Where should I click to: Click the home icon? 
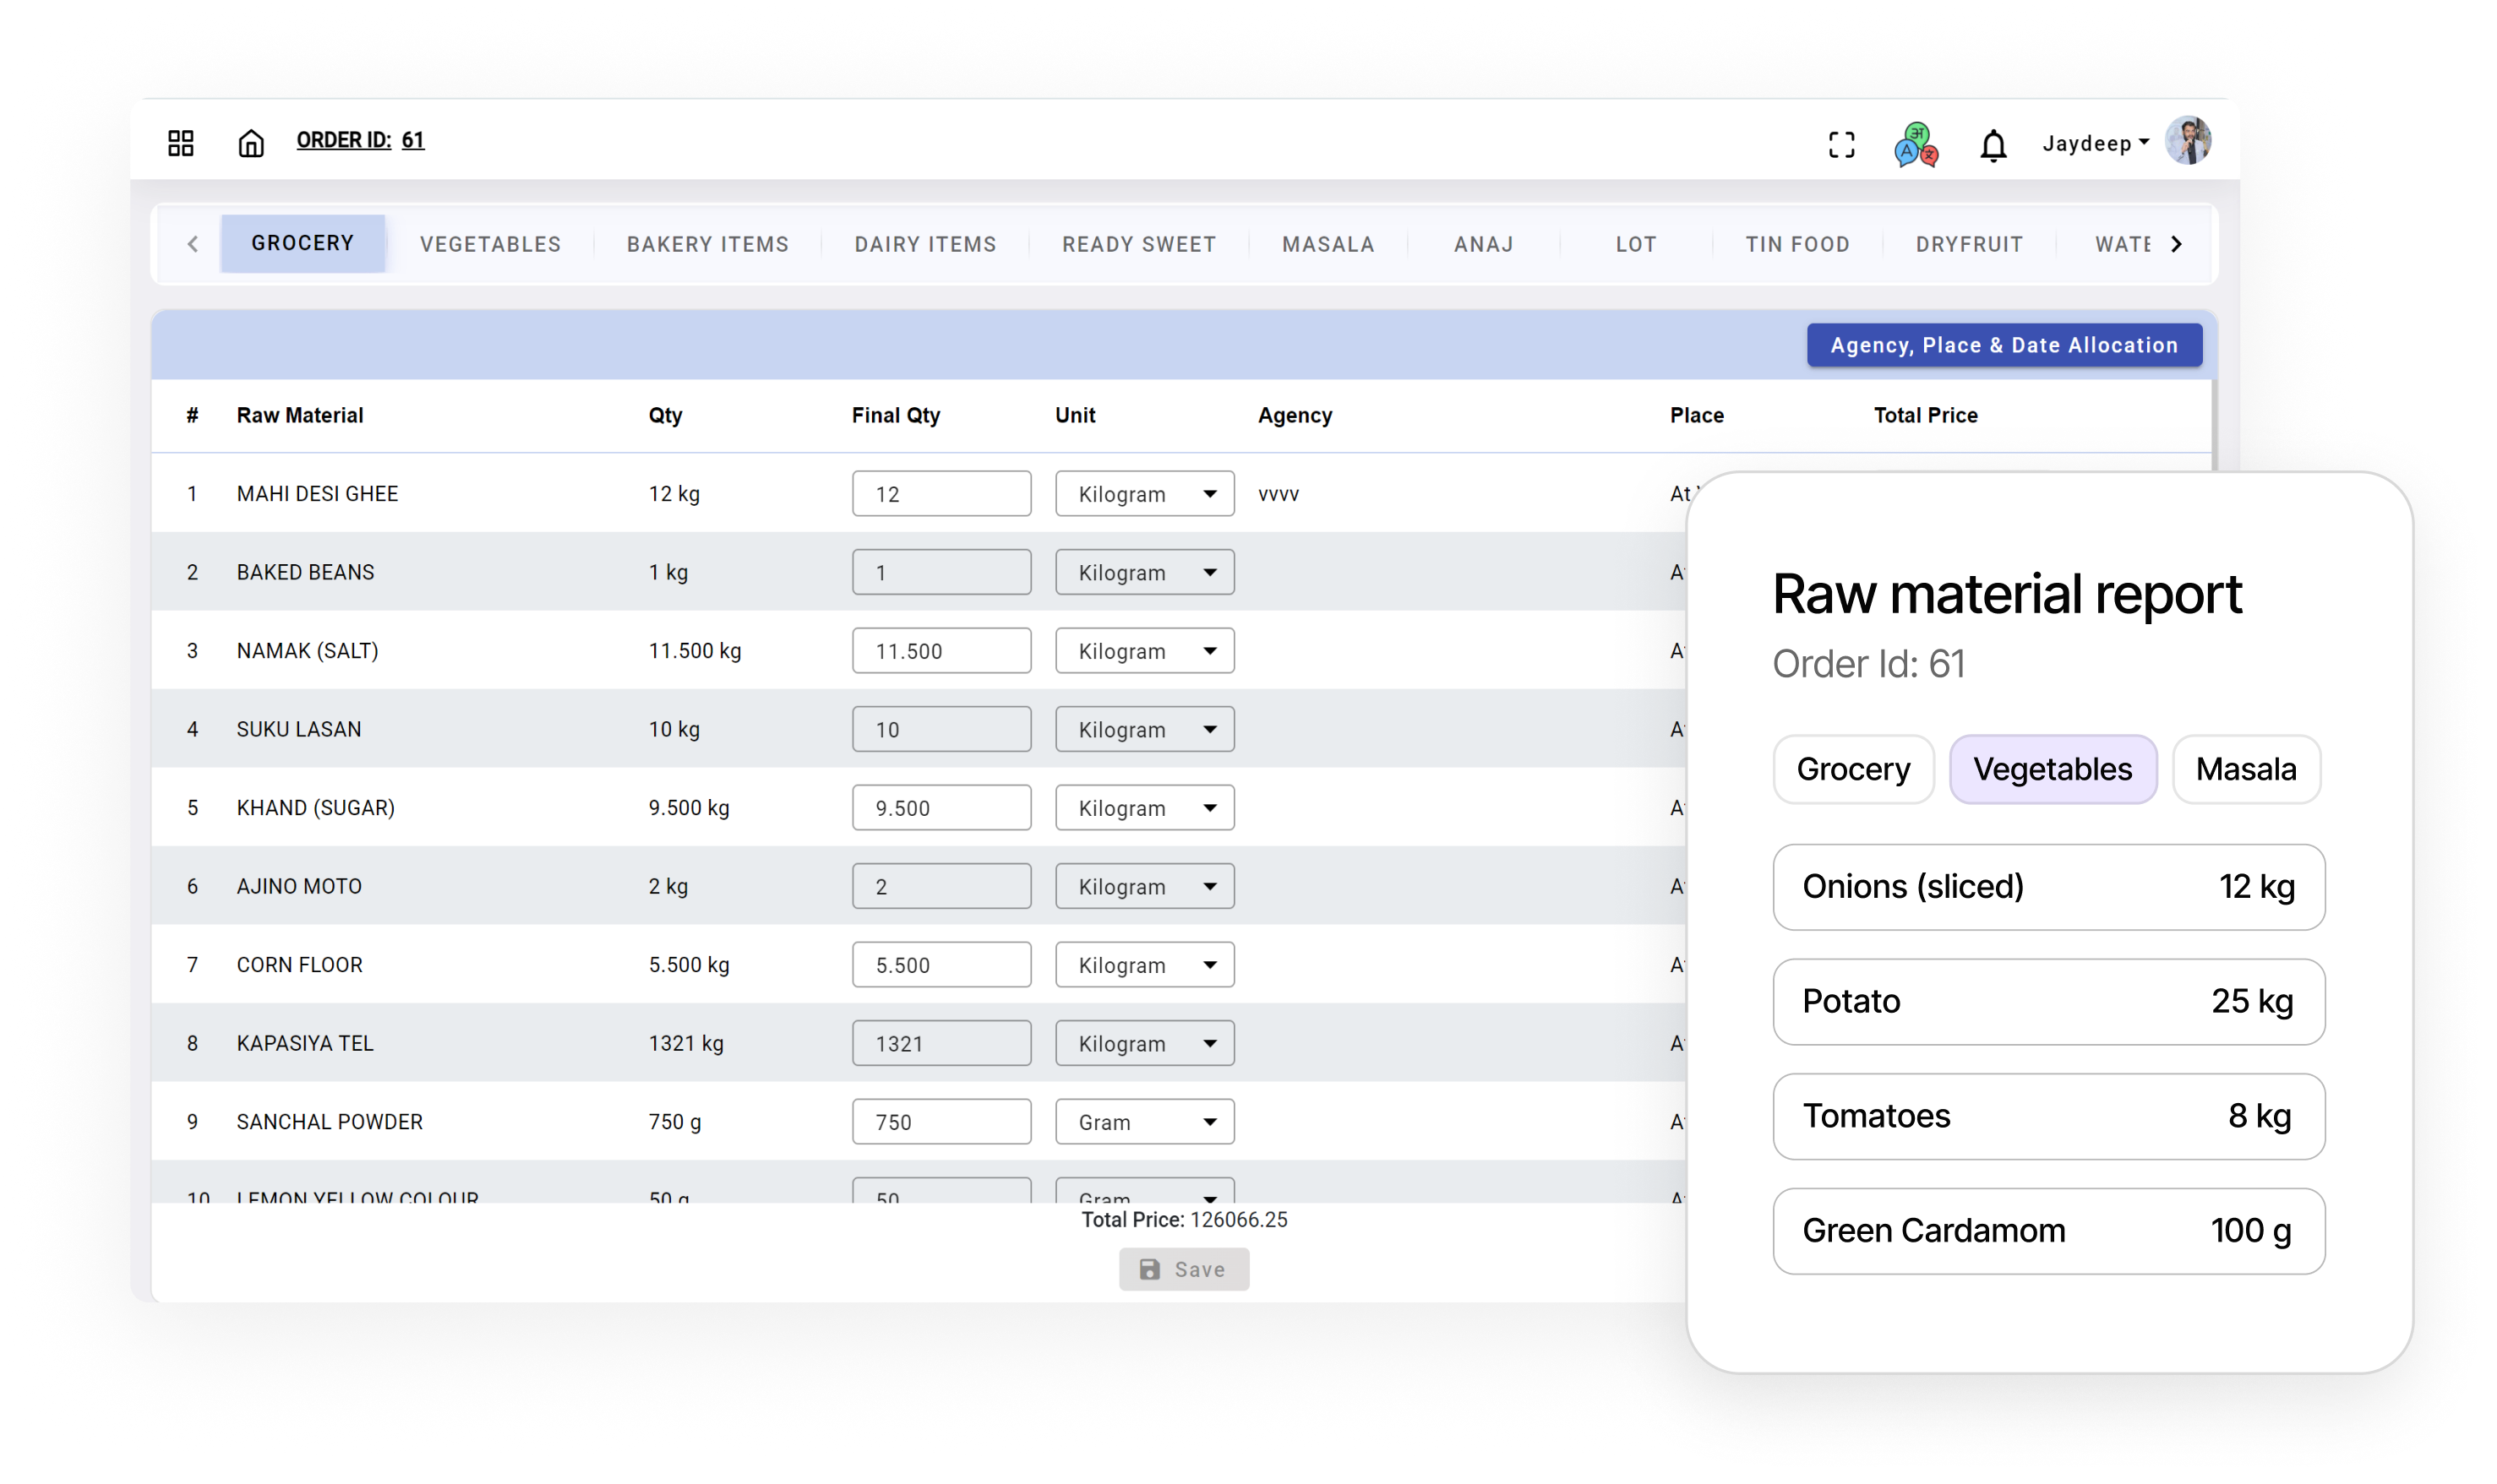pos(250,142)
